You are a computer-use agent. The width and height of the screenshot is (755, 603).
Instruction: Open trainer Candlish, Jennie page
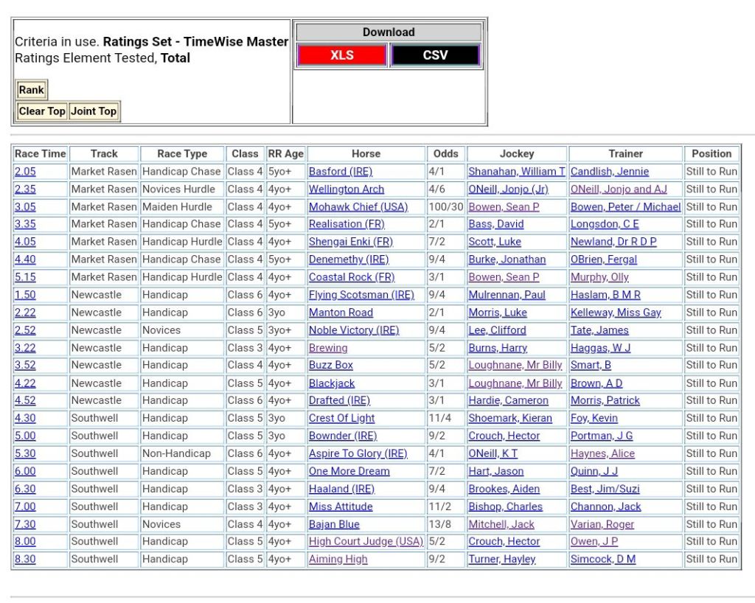point(609,172)
